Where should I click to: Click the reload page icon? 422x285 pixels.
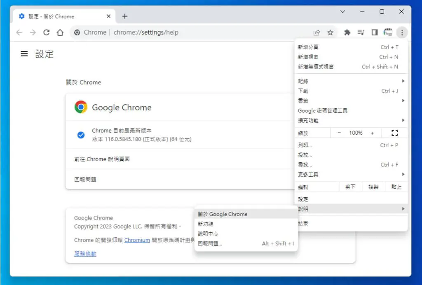click(x=46, y=33)
